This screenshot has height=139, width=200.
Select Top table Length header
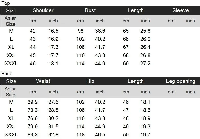pos(136,10)
